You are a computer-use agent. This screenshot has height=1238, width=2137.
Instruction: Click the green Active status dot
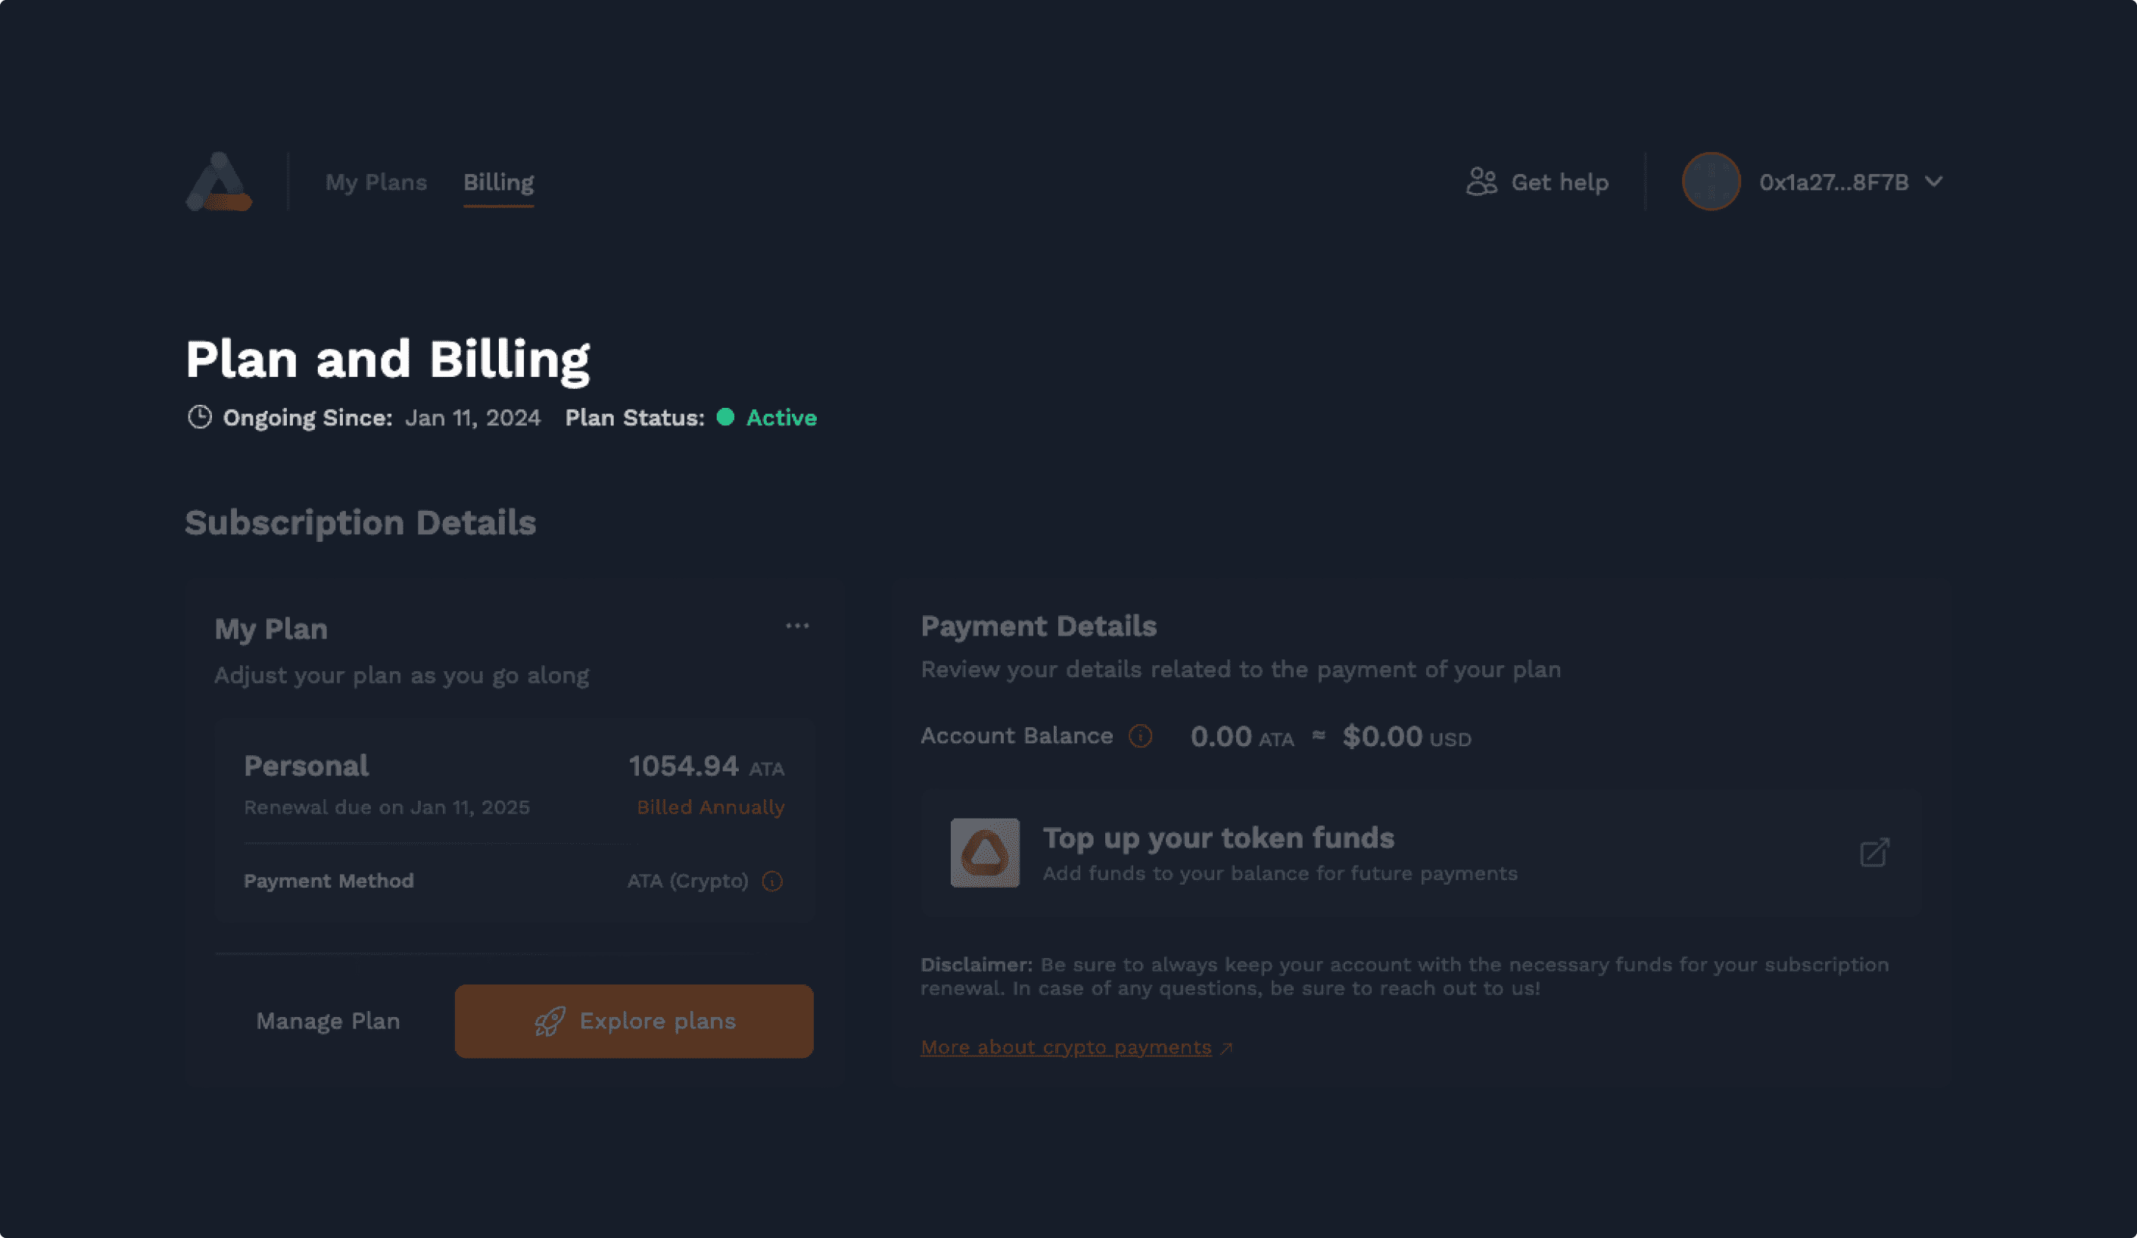tap(725, 417)
